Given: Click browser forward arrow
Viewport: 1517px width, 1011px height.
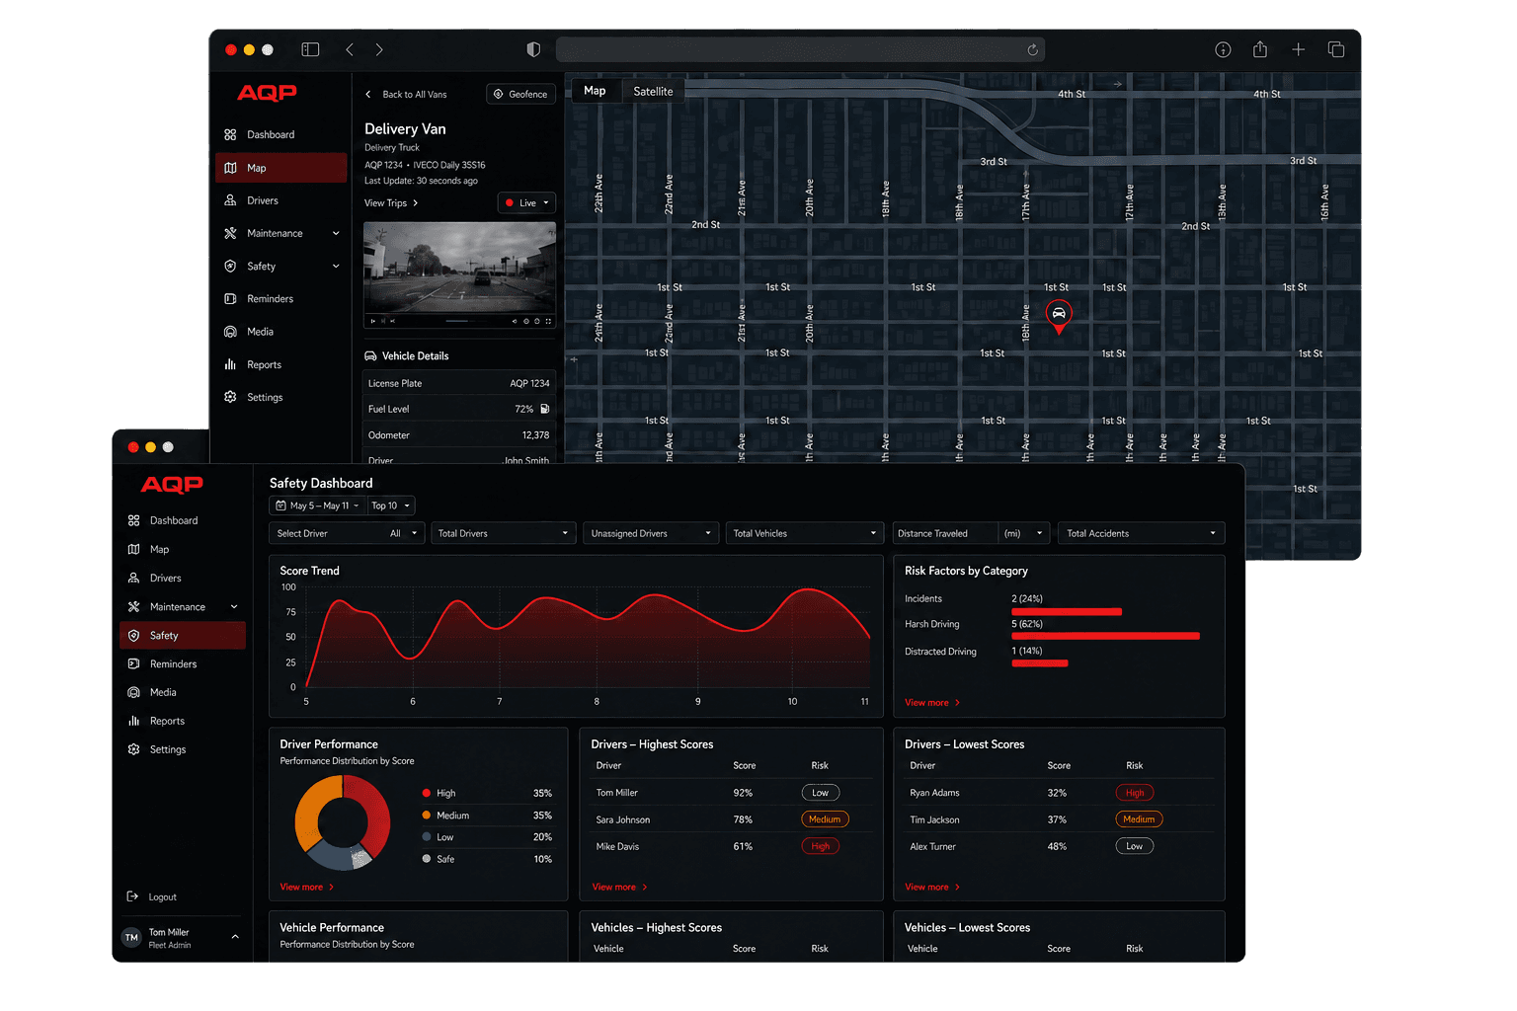Looking at the screenshot, I should tap(379, 49).
